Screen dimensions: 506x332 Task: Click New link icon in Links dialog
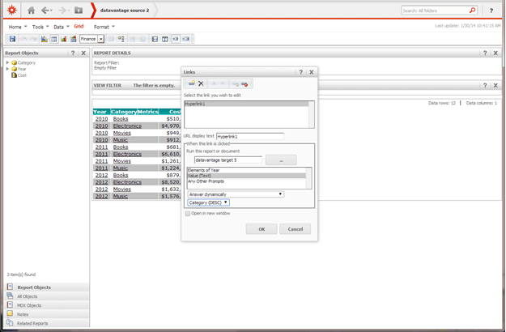[192, 83]
